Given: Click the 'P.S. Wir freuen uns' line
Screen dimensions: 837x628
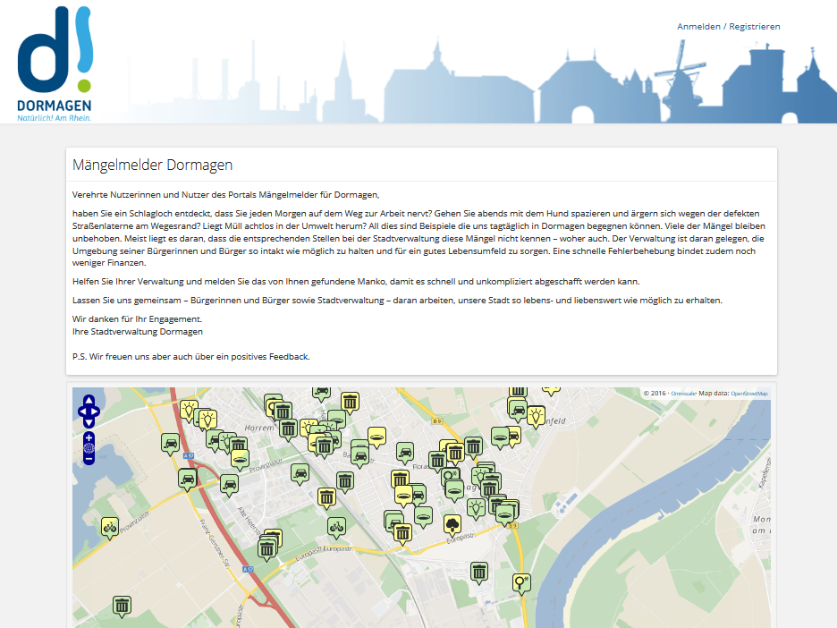Looking at the screenshot, I should [x=191, y=357].
